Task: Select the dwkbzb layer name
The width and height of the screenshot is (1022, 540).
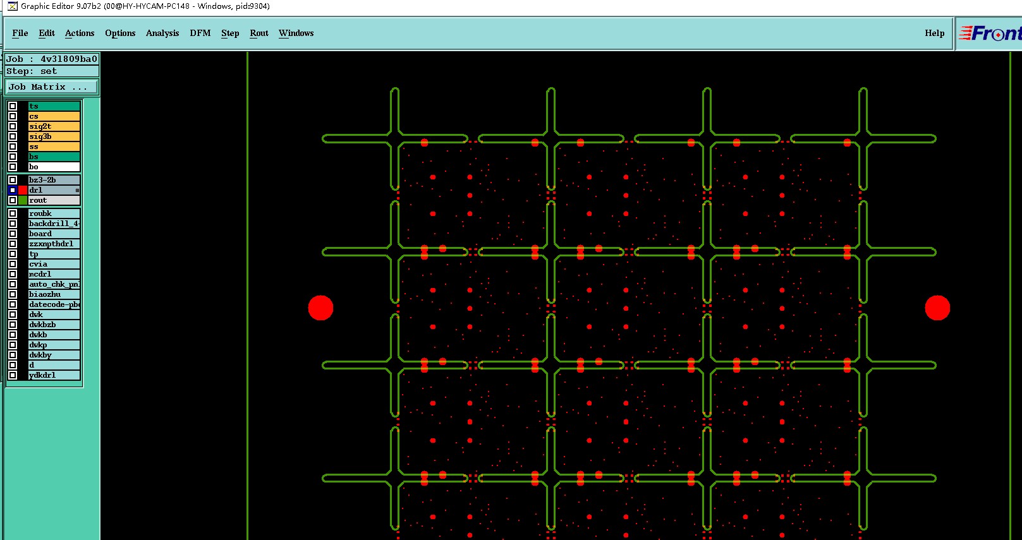Action: (54, 325)
